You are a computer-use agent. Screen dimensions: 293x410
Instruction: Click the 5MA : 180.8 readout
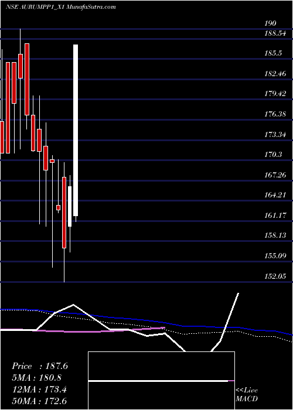(37, 378)
